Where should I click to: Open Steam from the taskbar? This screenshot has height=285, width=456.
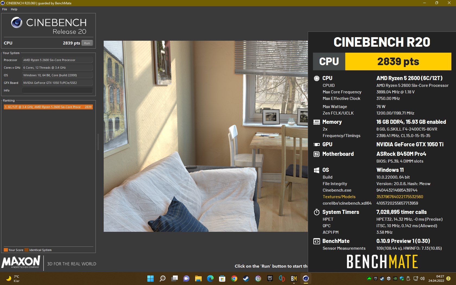tap(246, 278)
